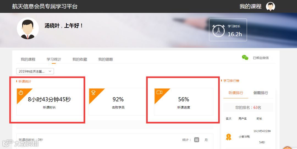Click 我的课程 link in top header
297x149 pixels.
click(x=251, y=6)
